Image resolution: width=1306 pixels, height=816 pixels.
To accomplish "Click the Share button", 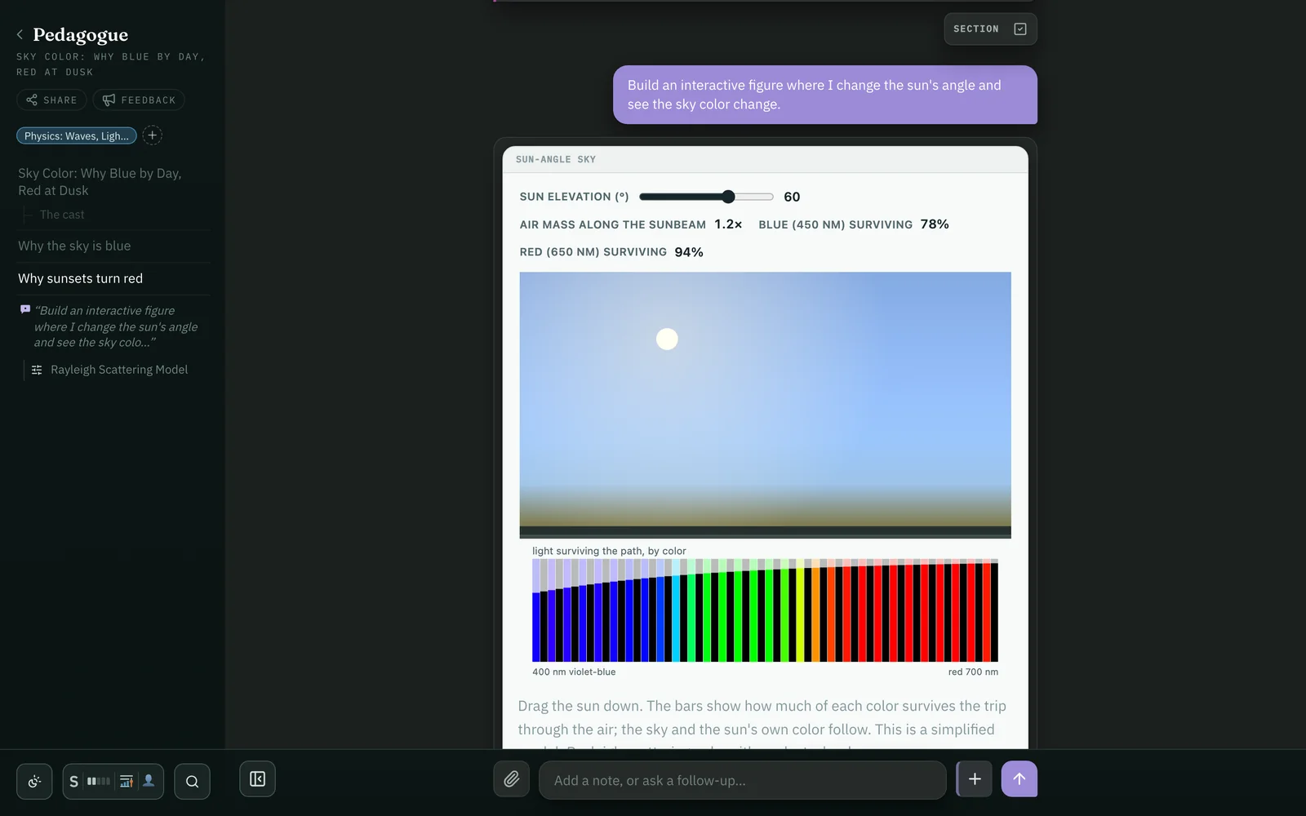I will [51, 100].
